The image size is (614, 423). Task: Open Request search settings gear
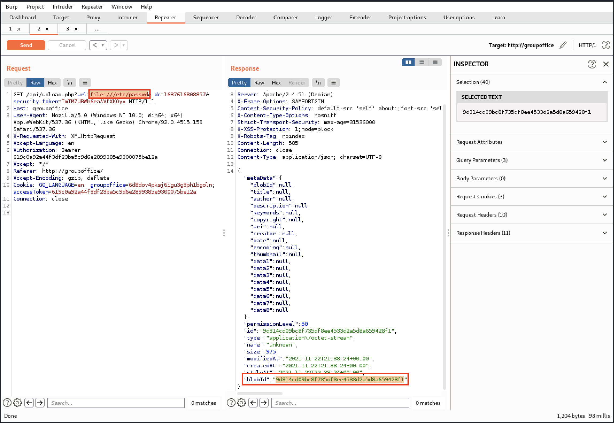pyautogui.click(x=17, y=403)
